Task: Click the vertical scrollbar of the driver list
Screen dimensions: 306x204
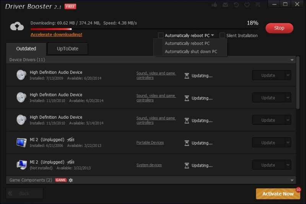Action: pos(298,83)
